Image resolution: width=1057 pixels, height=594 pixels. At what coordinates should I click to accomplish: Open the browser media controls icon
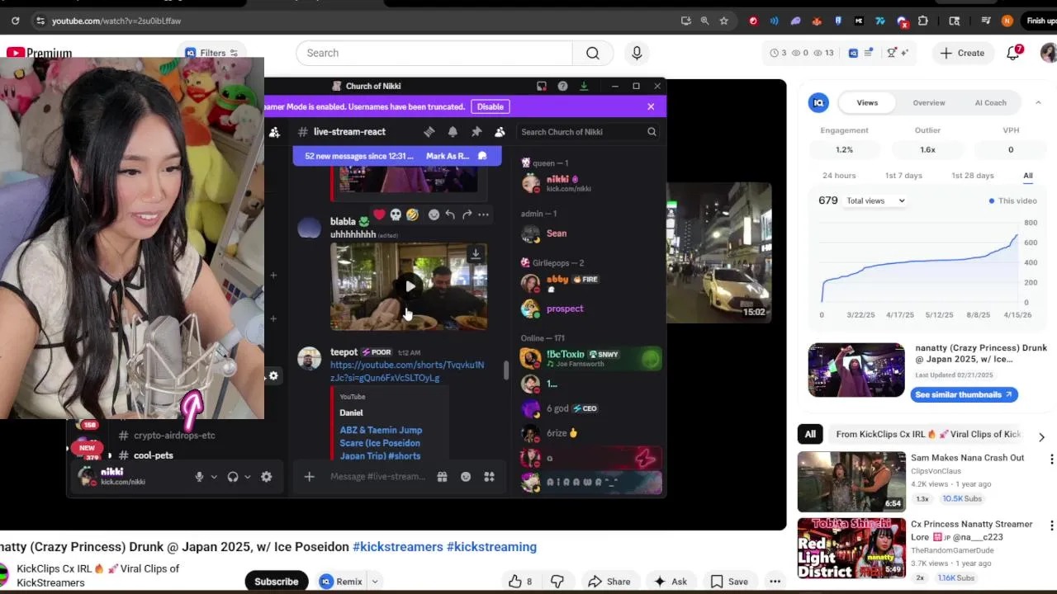986,21
